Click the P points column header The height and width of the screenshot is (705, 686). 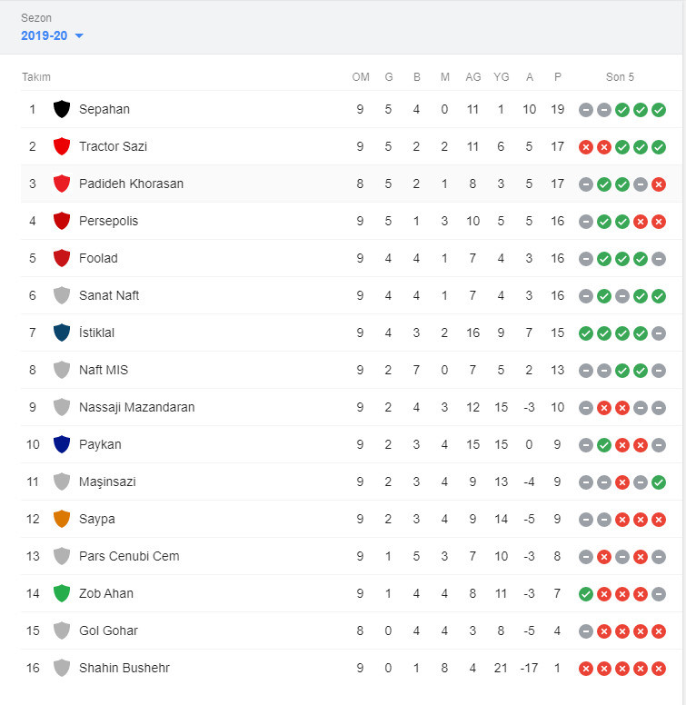tap(557, 77)
